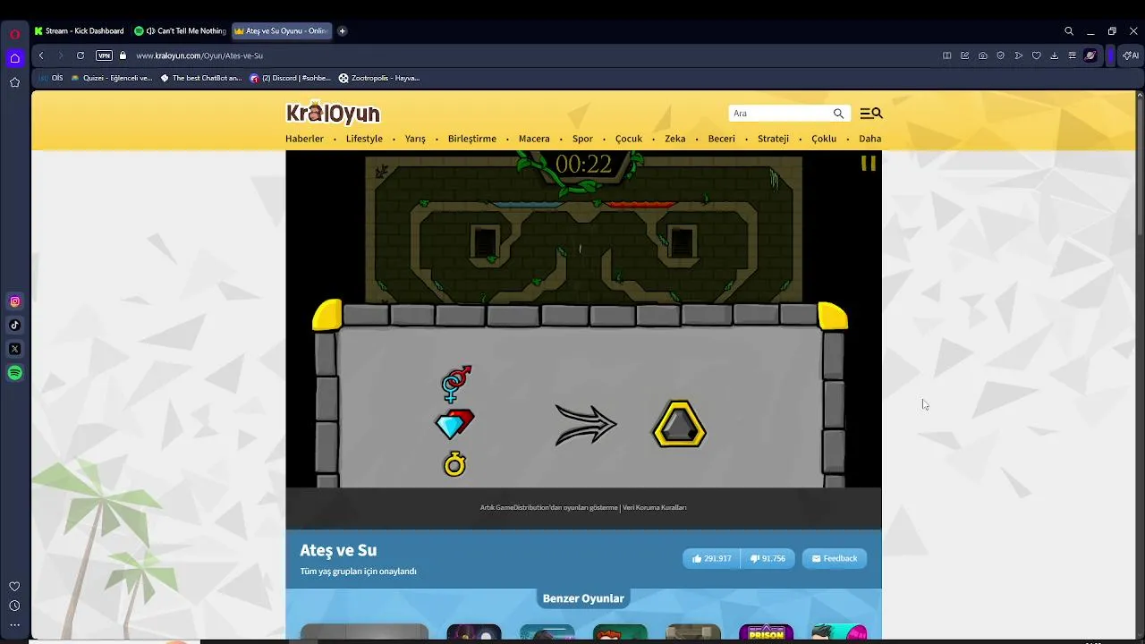Pause the game with pause icon
The image size is (1145, 644).
(x=868, y=164)
